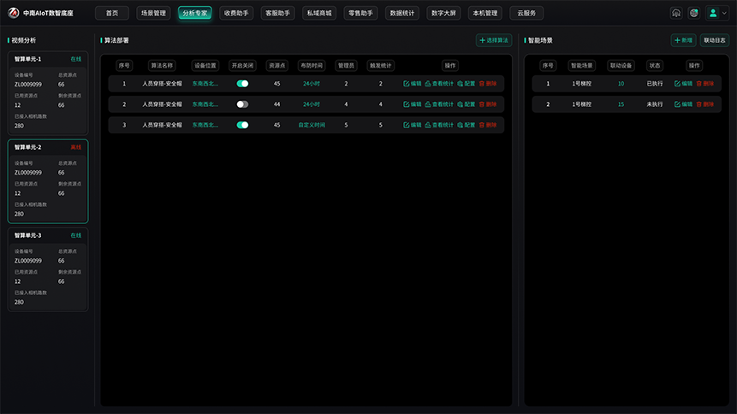The image size is (737, 414).
Task: Click 24小时 schedule in row 2
Action: coord(312,104)
